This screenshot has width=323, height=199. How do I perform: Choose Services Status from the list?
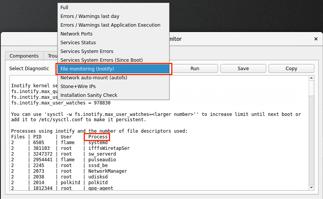pyautogui.click(x=113, y=43)
